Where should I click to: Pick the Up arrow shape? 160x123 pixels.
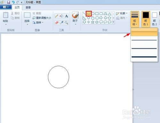click(x=109, y=18)
